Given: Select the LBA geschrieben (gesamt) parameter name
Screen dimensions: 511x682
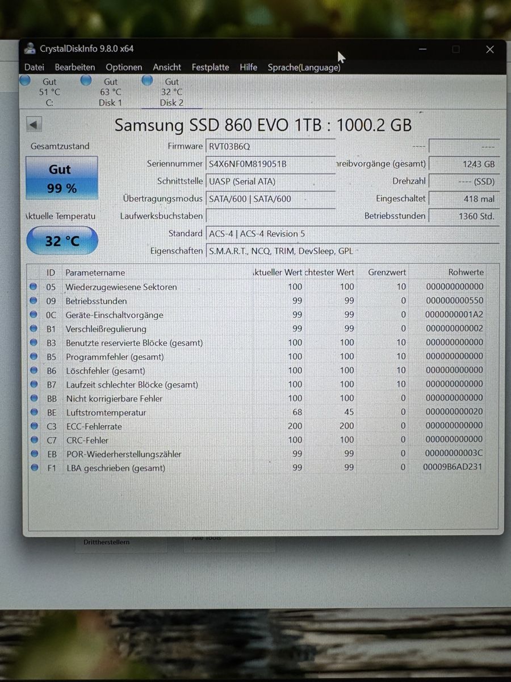Looking at the screenshot, I should pos(116,468).
